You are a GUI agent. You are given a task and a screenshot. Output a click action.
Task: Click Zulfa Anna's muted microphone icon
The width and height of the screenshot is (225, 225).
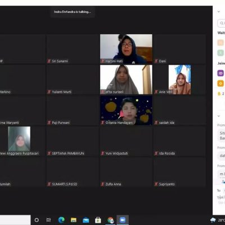click(x=102, y=184)
